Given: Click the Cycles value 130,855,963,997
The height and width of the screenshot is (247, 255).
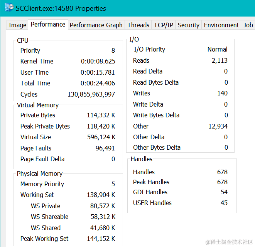Looking at the screenshot, I should pyautogui.click(x=91, y=94).
